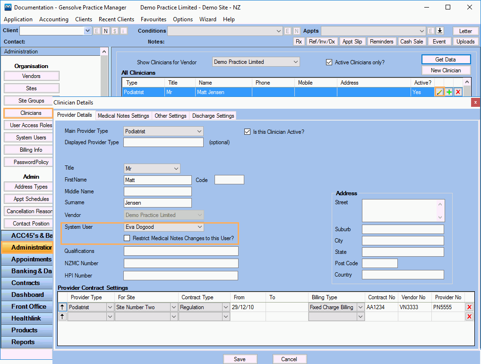
Task: Open the Dashboard sidebar section
Action: 27,295
